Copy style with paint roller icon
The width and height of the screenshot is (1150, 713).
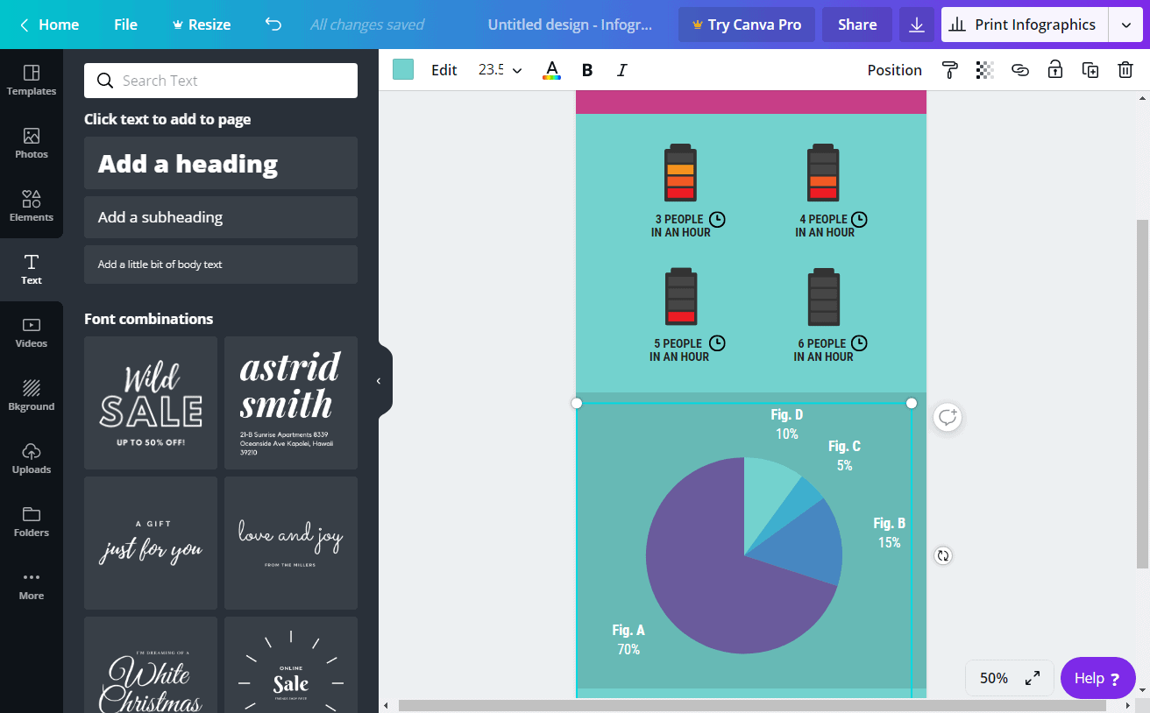(950, 70)
